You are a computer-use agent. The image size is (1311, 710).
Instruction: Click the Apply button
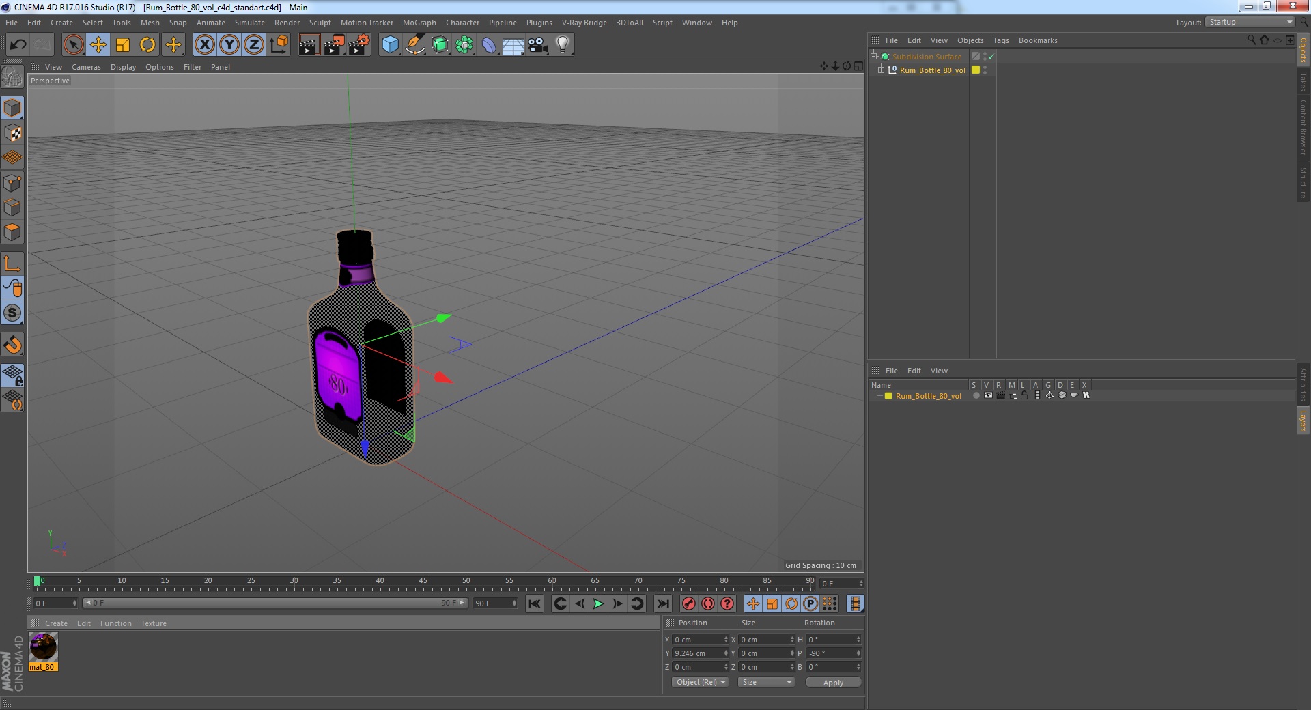pos(833,683)
